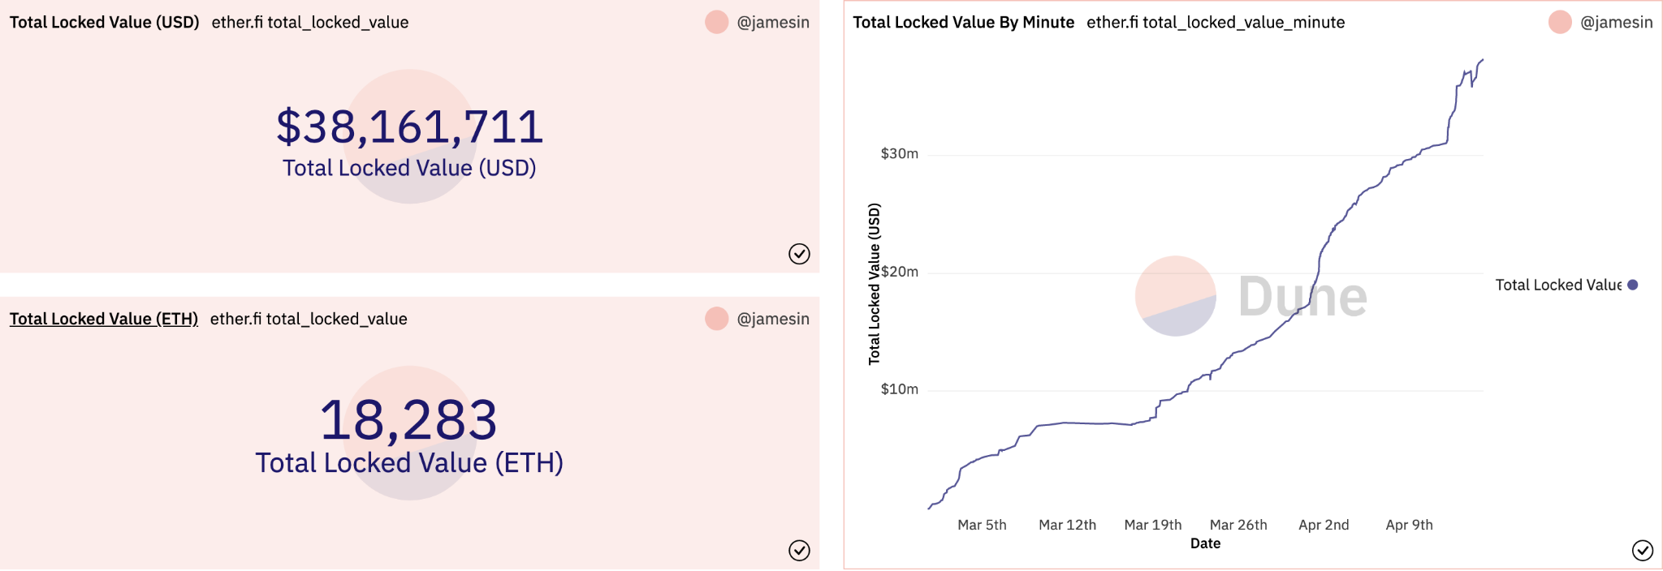Open @jamesin profile on ETH panel
Screen dimensions: 1663x571
click(x=773, y=319)
